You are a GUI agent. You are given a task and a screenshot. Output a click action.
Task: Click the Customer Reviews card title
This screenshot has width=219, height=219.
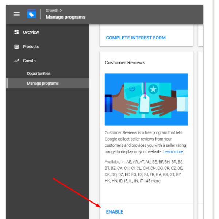pyautogui.click(x=125, y=62)
